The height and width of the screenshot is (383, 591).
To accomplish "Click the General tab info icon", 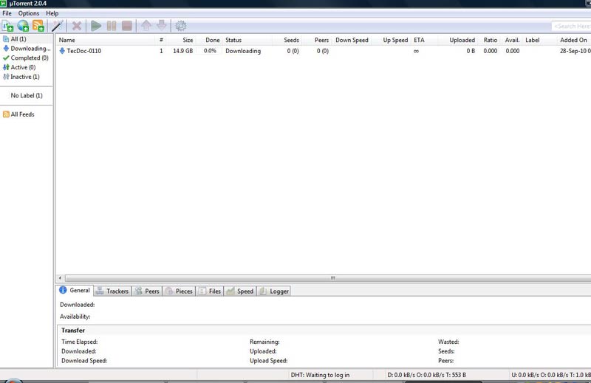I will click(x=63, y=290).
